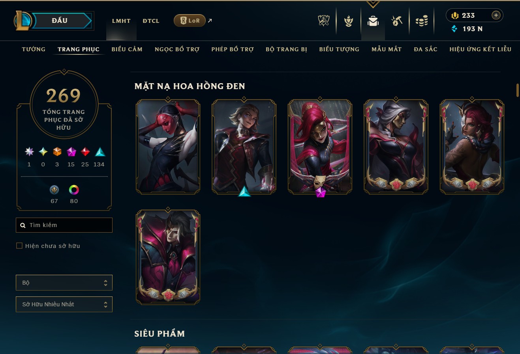Click the plus icon to buy RP
This screenshot has height=354, width=520.
point(496,15)
